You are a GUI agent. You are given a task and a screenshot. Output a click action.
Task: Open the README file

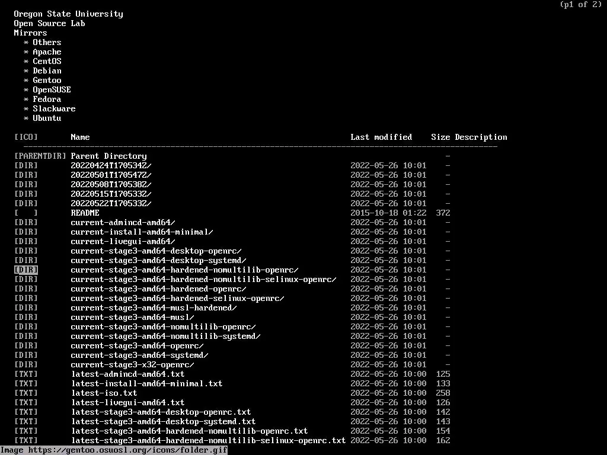[x=85, y=213]
